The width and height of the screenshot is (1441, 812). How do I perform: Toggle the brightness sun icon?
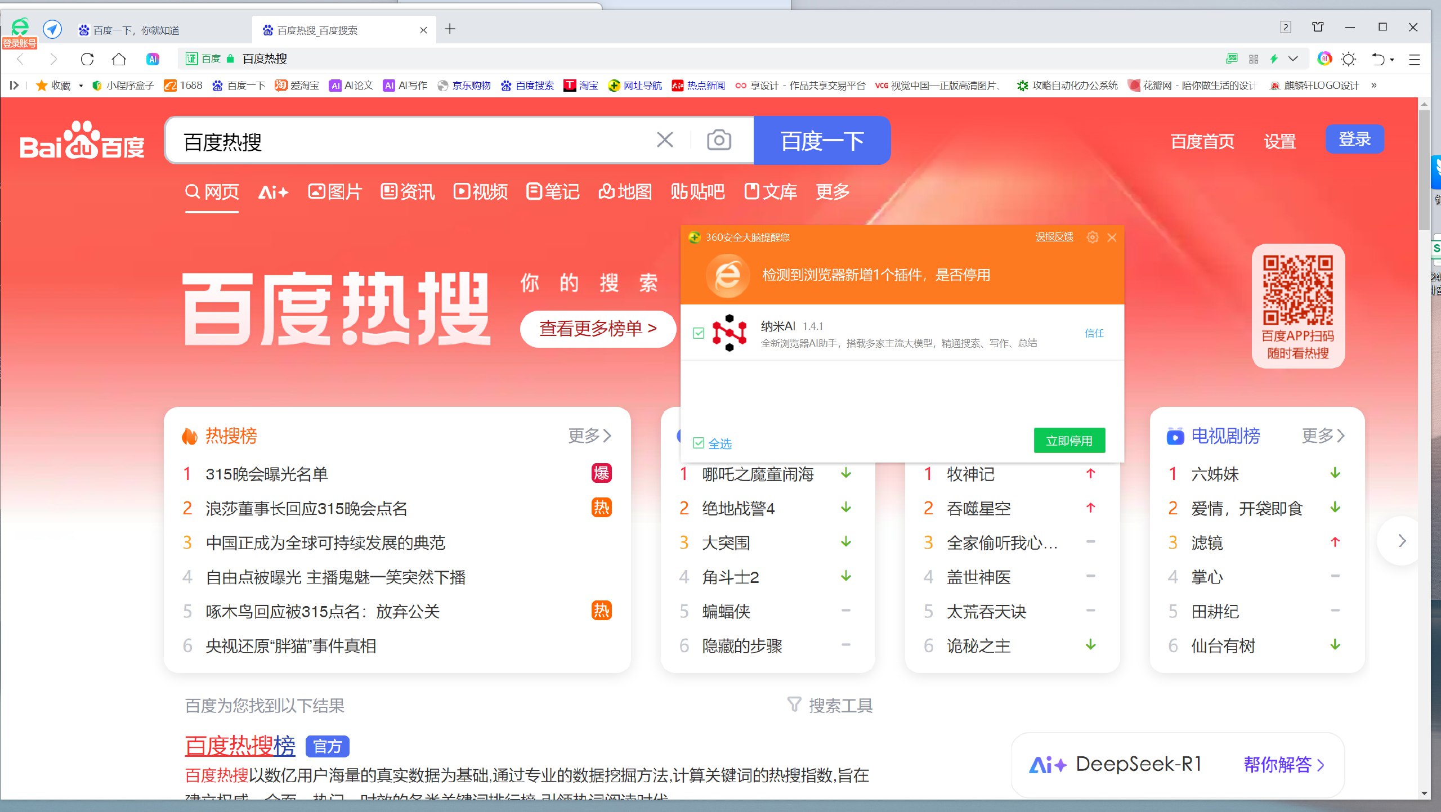pos(1349,59)
